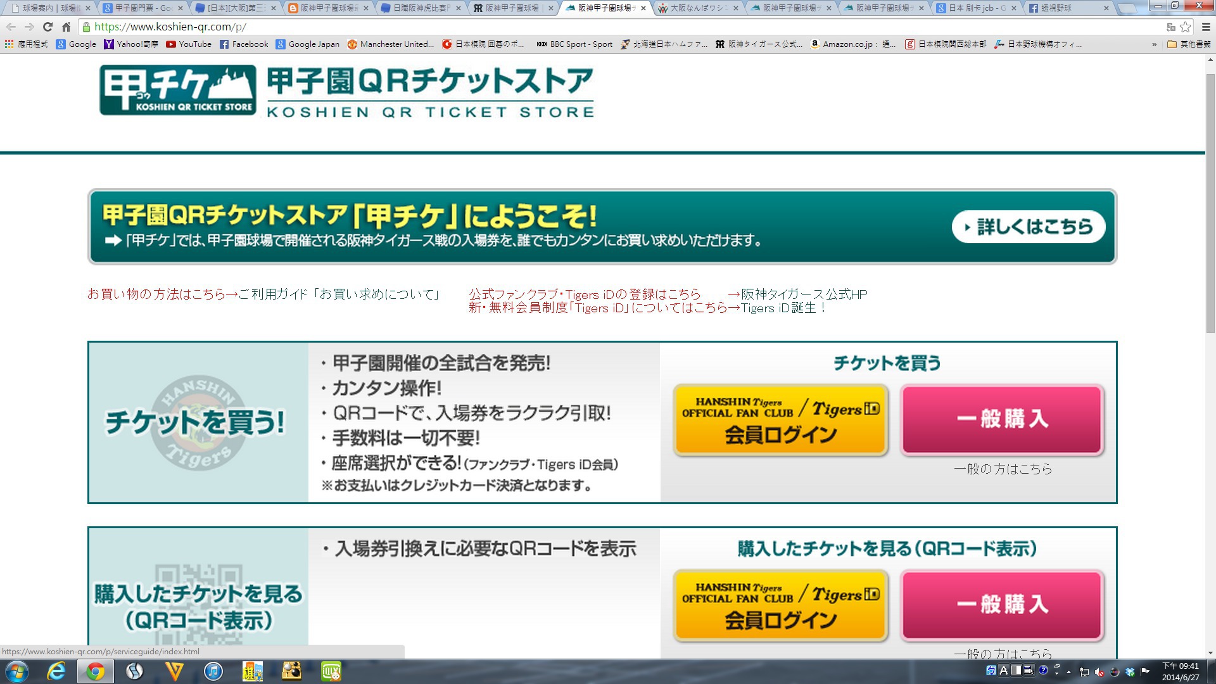The width and height of the screenshot is (1216, 684).
Task: Click the tray volume speaker icon
Action: pos(1100,671)
